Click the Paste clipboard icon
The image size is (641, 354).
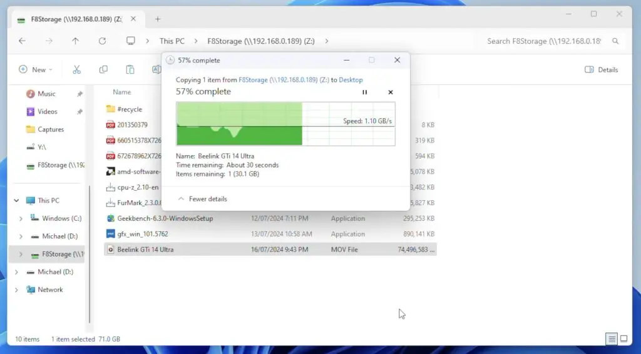[130, 69]
